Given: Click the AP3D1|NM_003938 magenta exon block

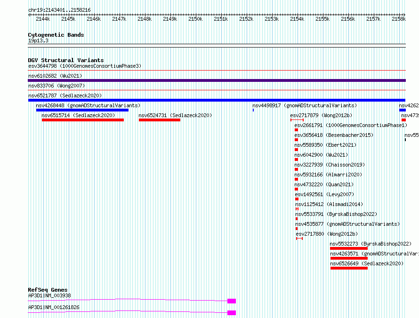Looking at the screenshot, I should click(x=232, y=301).
